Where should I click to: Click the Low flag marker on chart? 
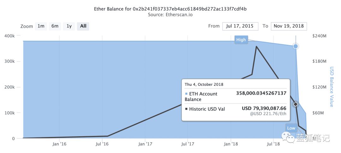(x=291, y=128)
